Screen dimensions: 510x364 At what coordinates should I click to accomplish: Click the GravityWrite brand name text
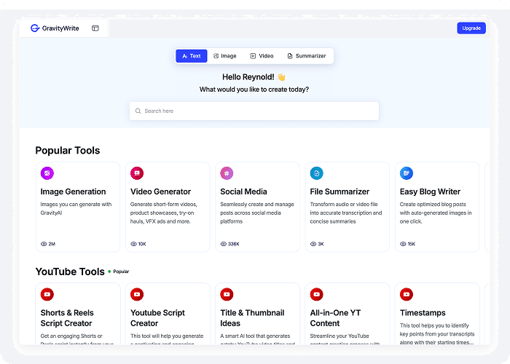pos(60,28)
